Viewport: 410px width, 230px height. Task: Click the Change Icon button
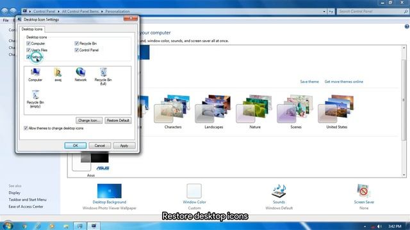89,121
